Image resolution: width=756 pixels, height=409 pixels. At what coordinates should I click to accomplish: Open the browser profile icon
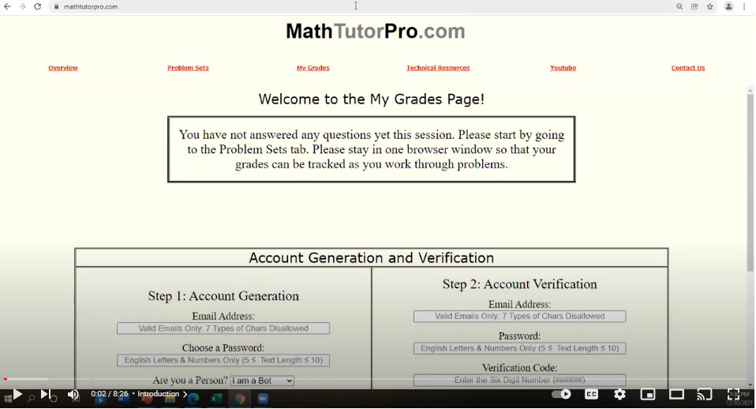tap(729, 7)
